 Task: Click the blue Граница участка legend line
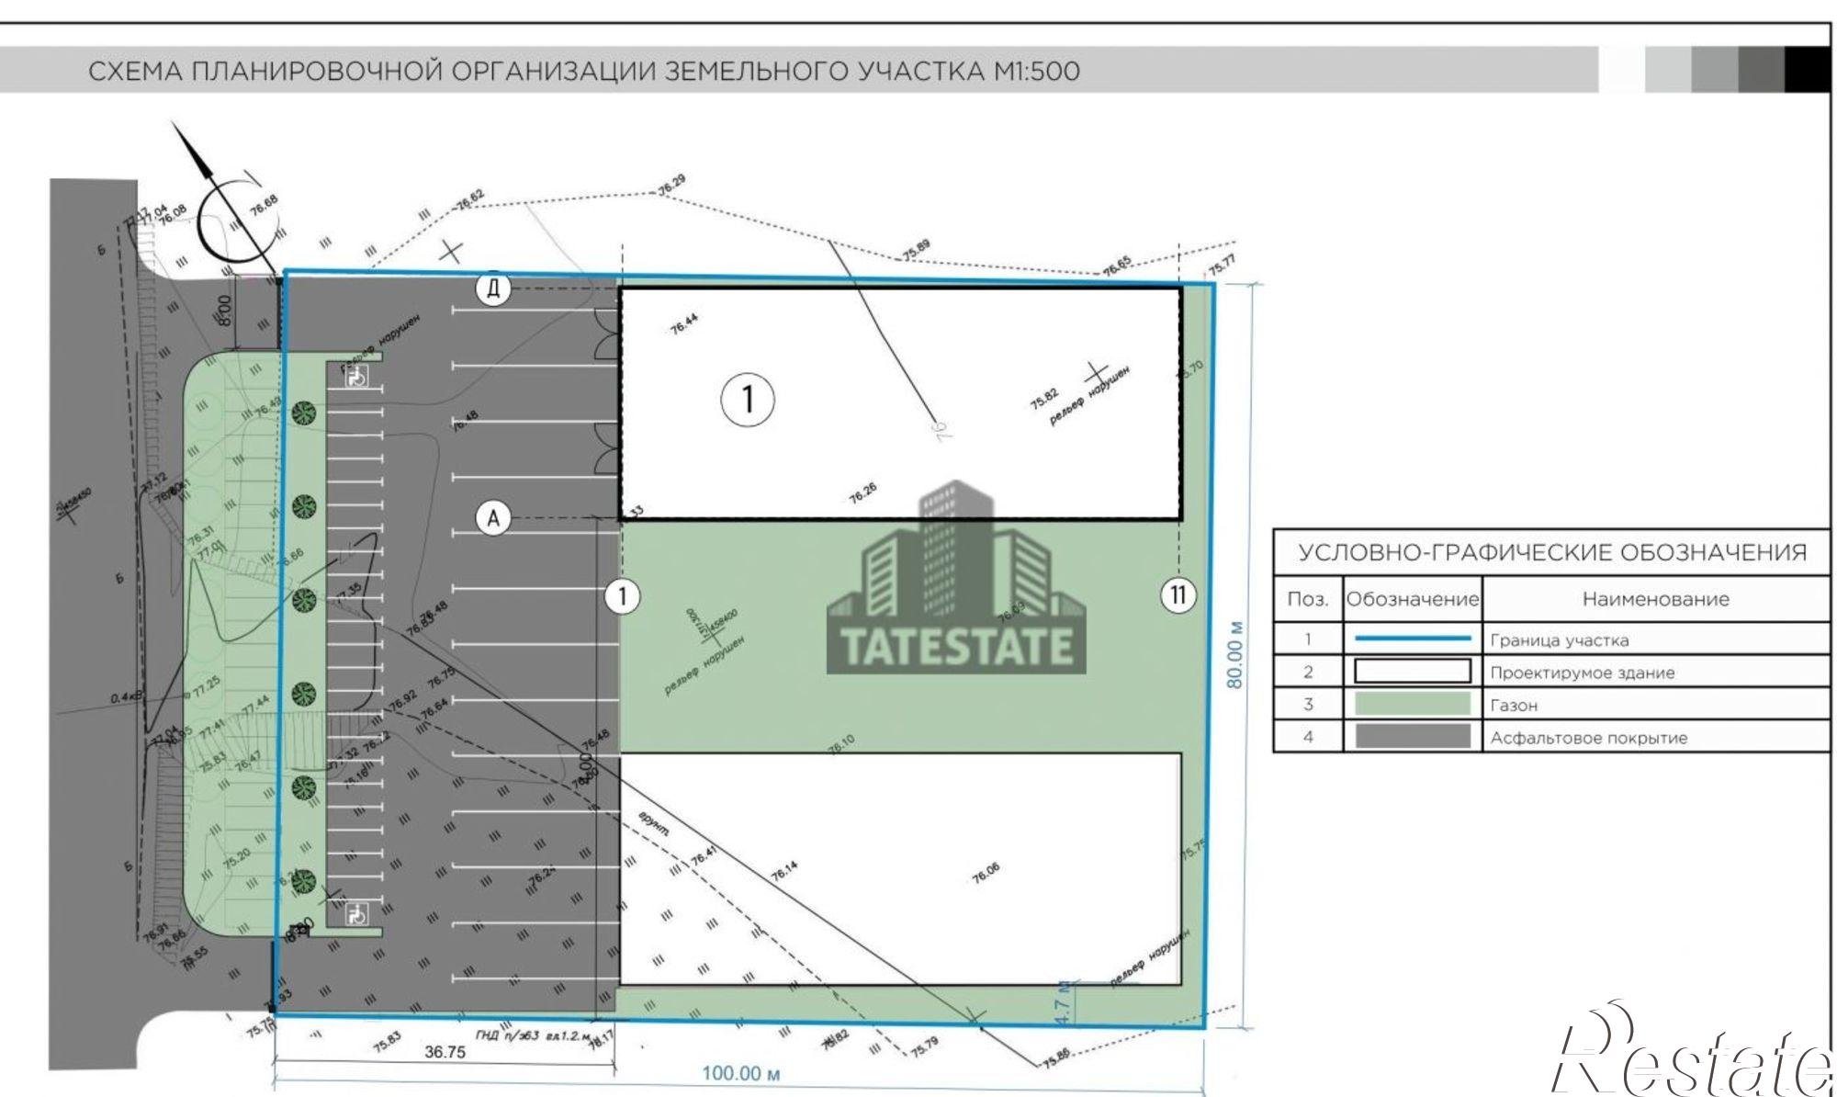pyautogui.click(x=1413, y=639)
